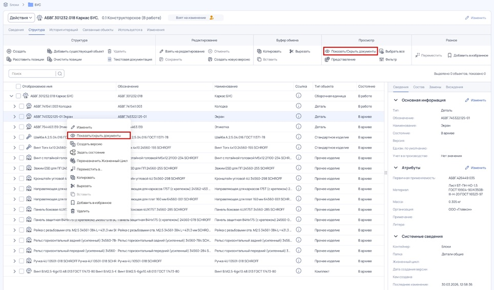This screenshot has height=290, width=494.
Task: Click Расставить позиции toolbar item
Action: click(x=25, y=59)
